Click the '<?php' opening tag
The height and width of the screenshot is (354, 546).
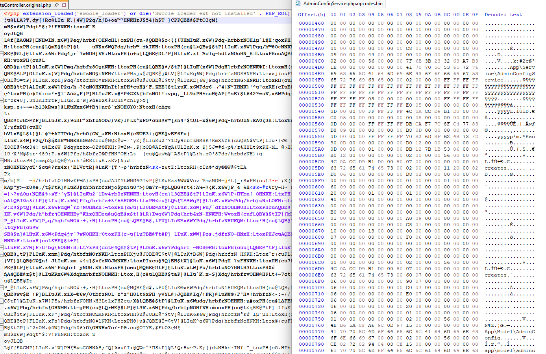[12, 13]
